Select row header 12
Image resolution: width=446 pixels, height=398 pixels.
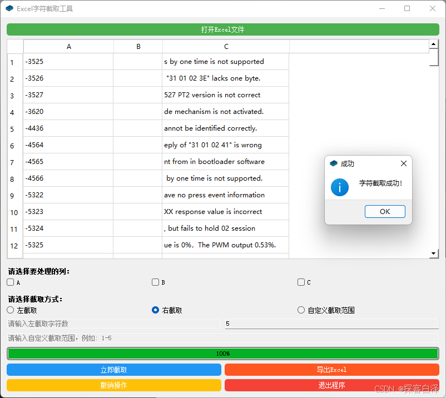[x=15, y=245]
